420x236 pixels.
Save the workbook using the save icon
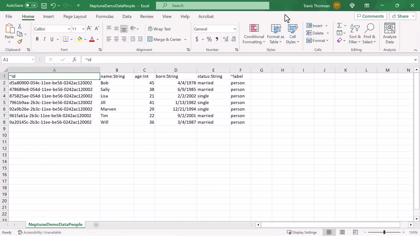click(x=44, y=6)
